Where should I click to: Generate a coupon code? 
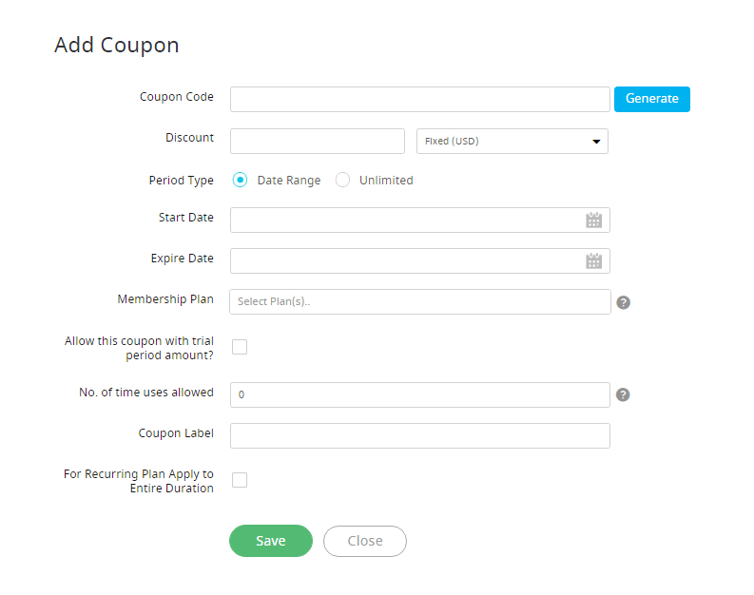(x=651, y=99)
